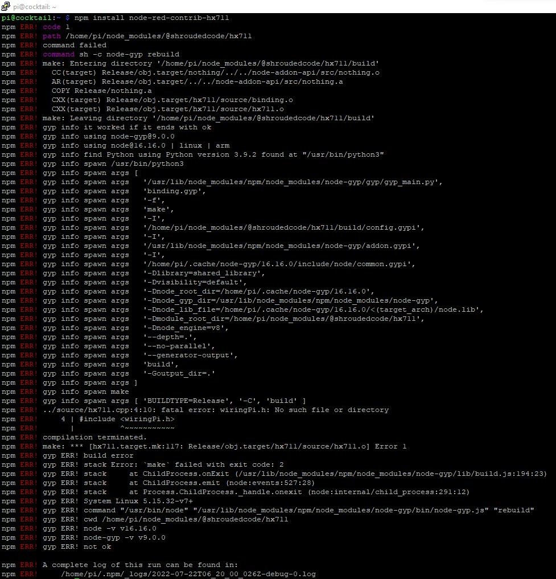The image size is (556, 579).
Task: Click the 'make' spawn argument
Action: 159,209
